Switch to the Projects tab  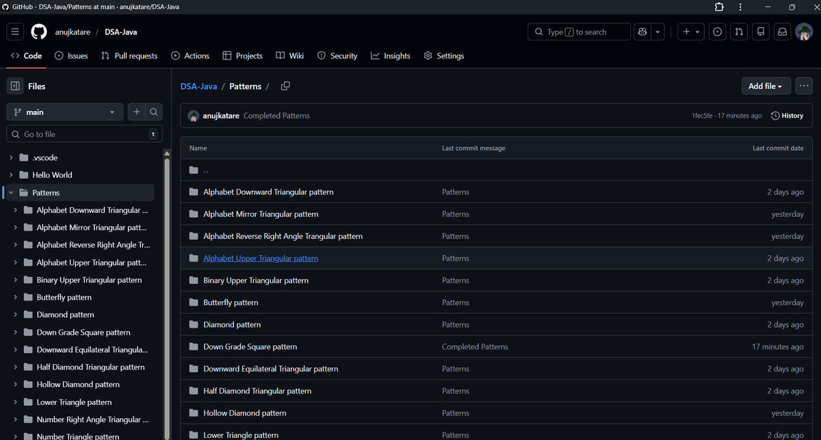point(243,55)
